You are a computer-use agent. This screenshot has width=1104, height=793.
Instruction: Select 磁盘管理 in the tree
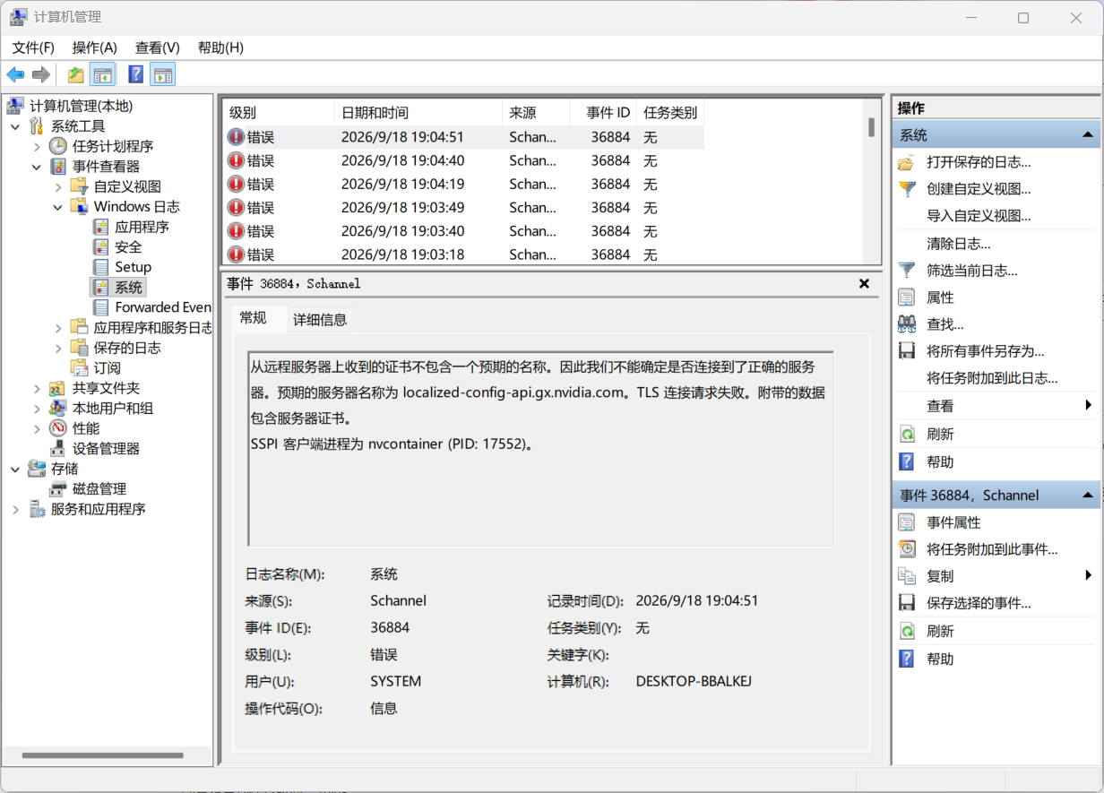coord(99,488)
